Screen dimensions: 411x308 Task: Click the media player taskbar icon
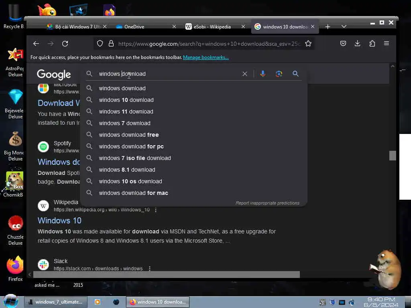[97, 302]
